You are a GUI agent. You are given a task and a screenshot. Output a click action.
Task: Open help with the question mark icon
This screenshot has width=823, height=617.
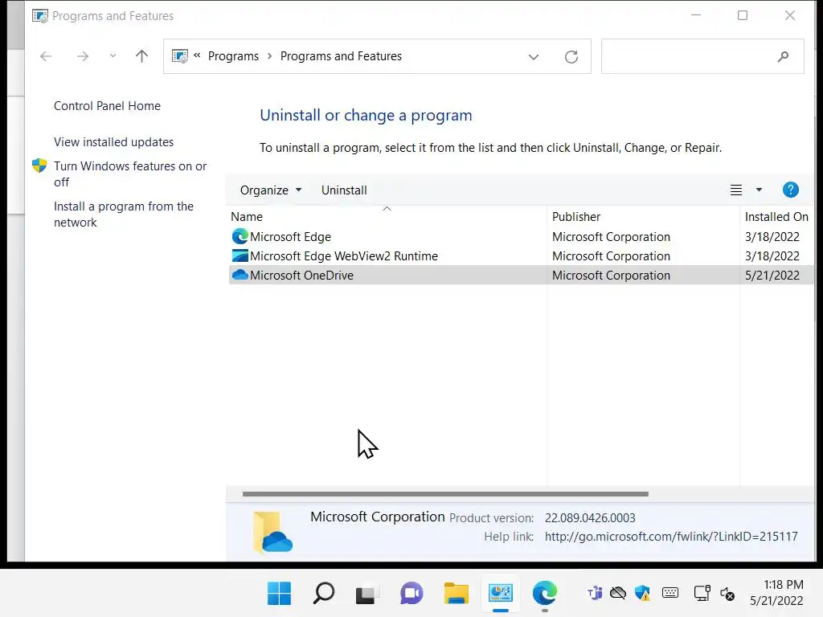pos(791,190)
